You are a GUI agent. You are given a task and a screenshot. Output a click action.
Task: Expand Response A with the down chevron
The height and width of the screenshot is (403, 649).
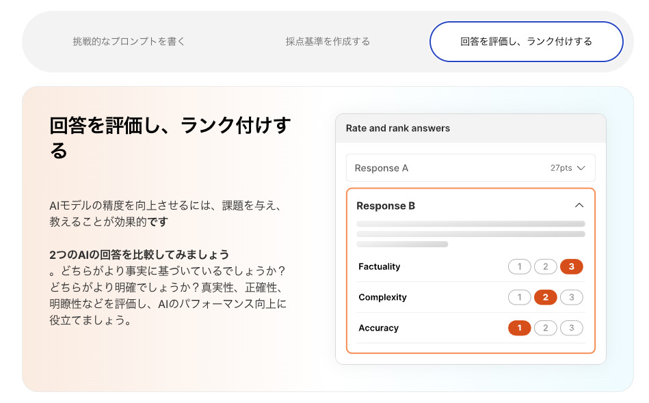(x=581, y=168)
